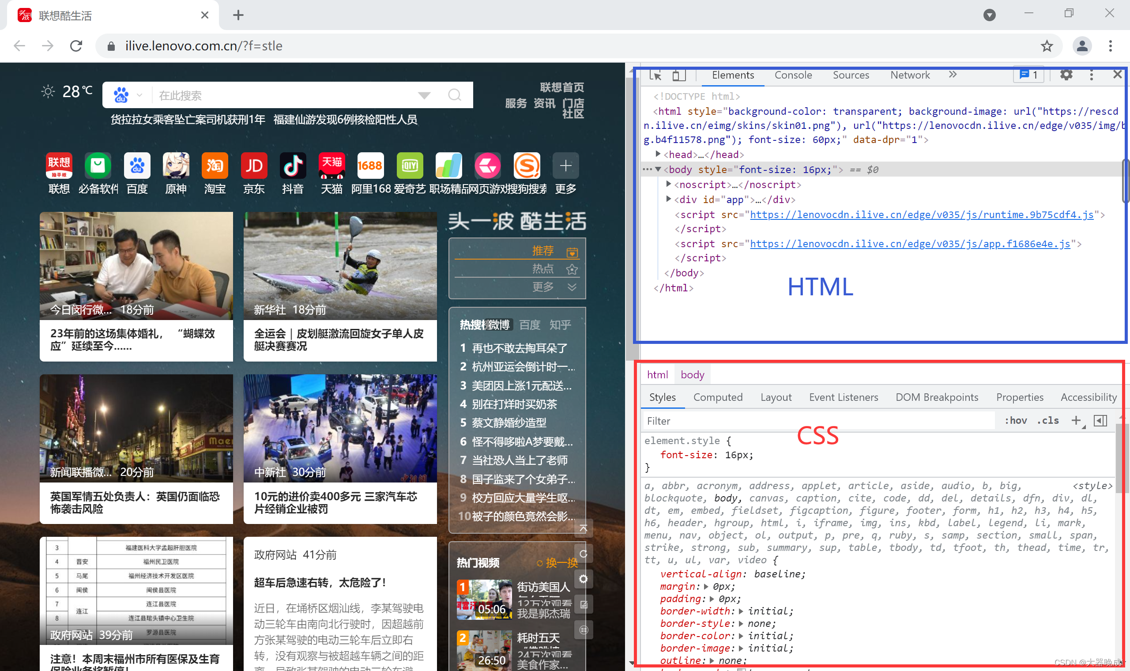This screenshot has width=1130, height=671.
Task: Expand the noscript element node
Action: coord(668,184)
